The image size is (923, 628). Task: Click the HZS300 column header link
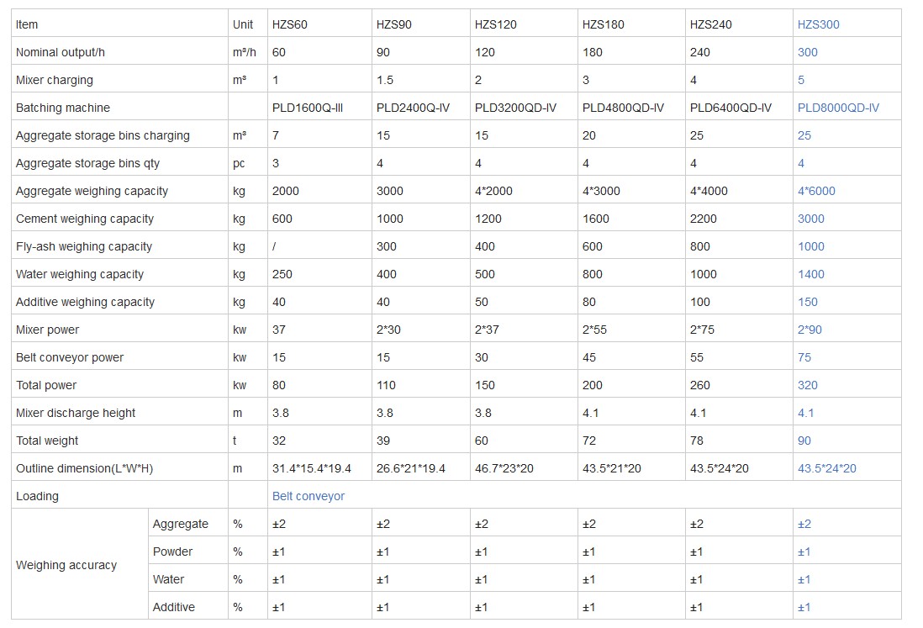(818, 24)
